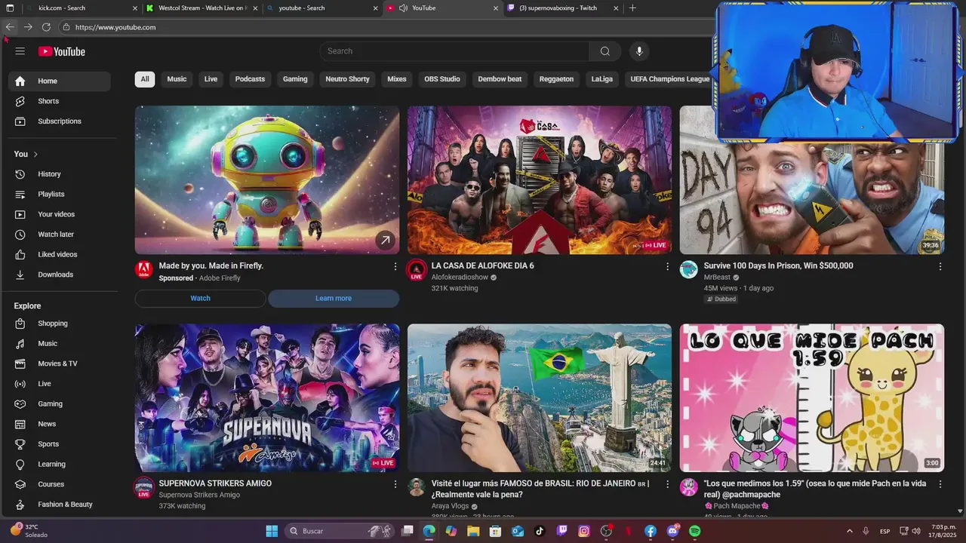This screenshot has height=543, width=966.
Task: Explore Movies & TV in the sidebar
Action: 60,364
